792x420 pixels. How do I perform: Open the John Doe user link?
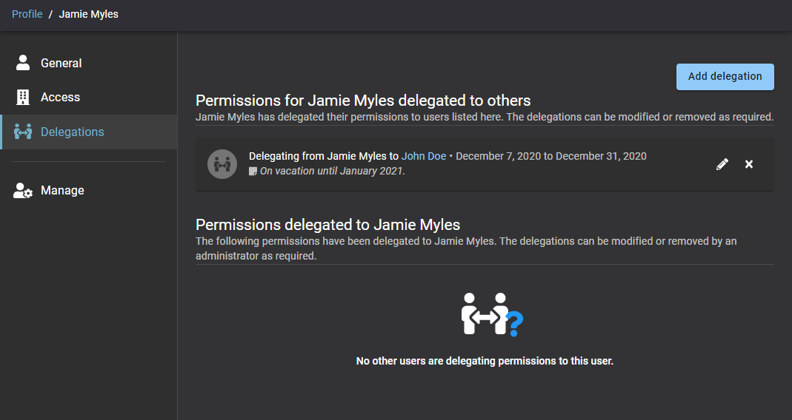coord(424,156)
